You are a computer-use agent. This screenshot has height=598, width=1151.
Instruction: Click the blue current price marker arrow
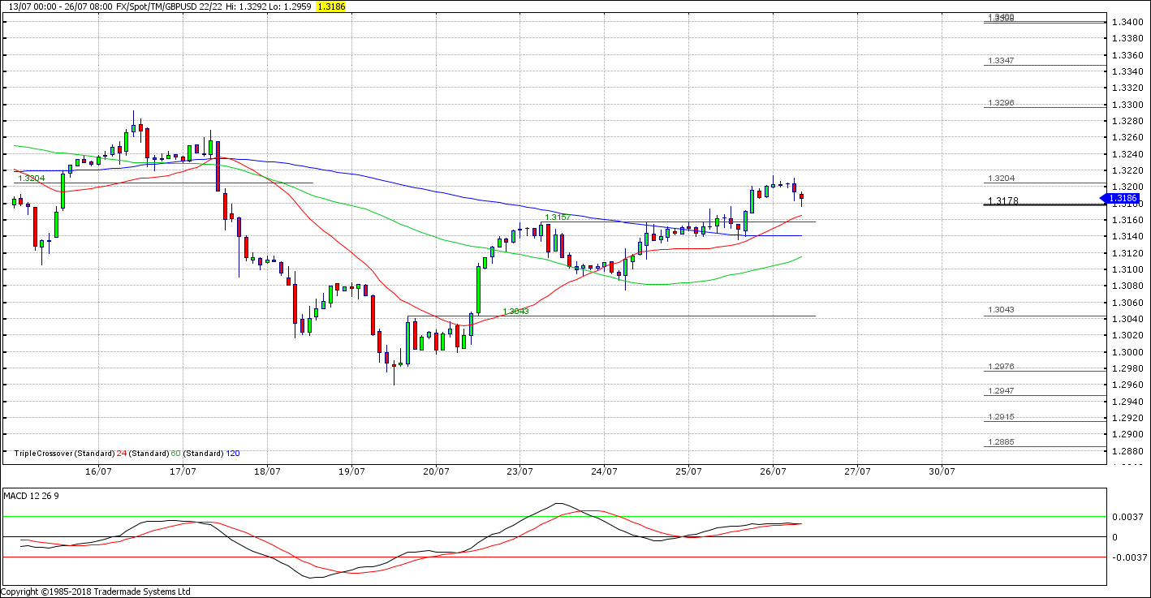click(1124, 198)
